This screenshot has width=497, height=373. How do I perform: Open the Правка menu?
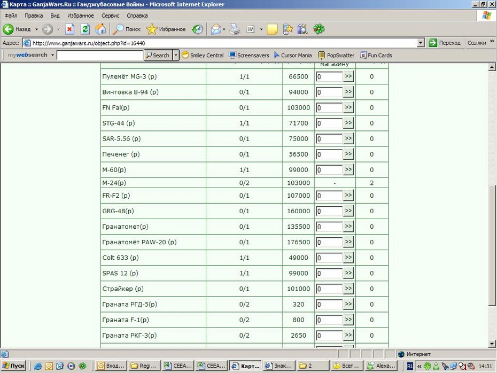click(x=34, y=15)
